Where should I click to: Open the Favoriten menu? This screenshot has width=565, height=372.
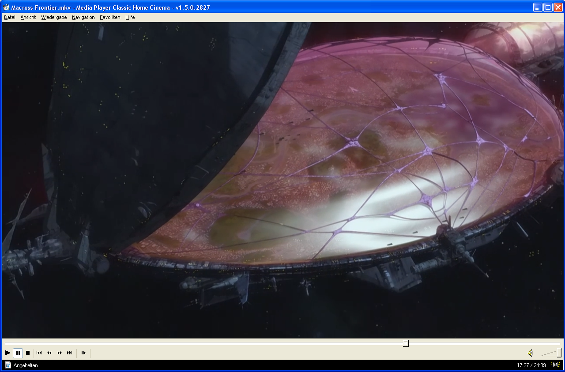point(110,17)
